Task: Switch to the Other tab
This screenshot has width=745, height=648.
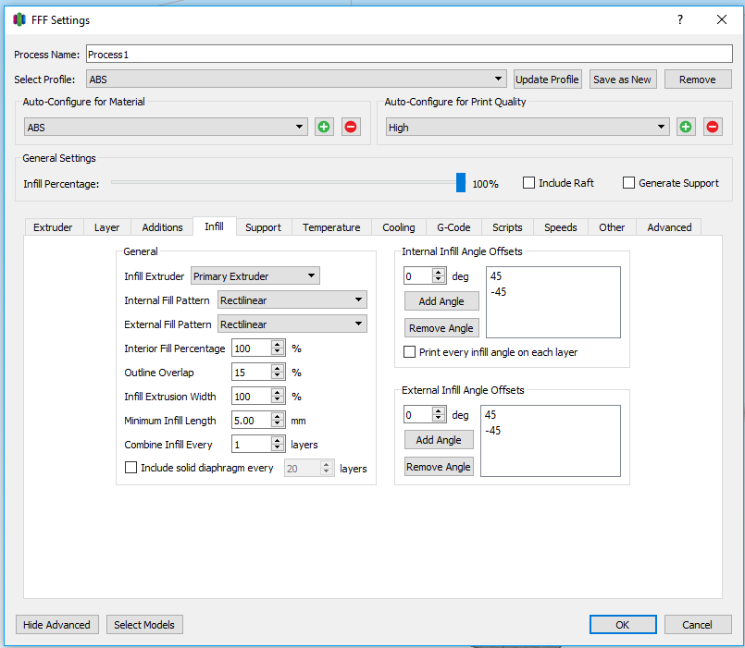Action: click(x=612, y=227)
